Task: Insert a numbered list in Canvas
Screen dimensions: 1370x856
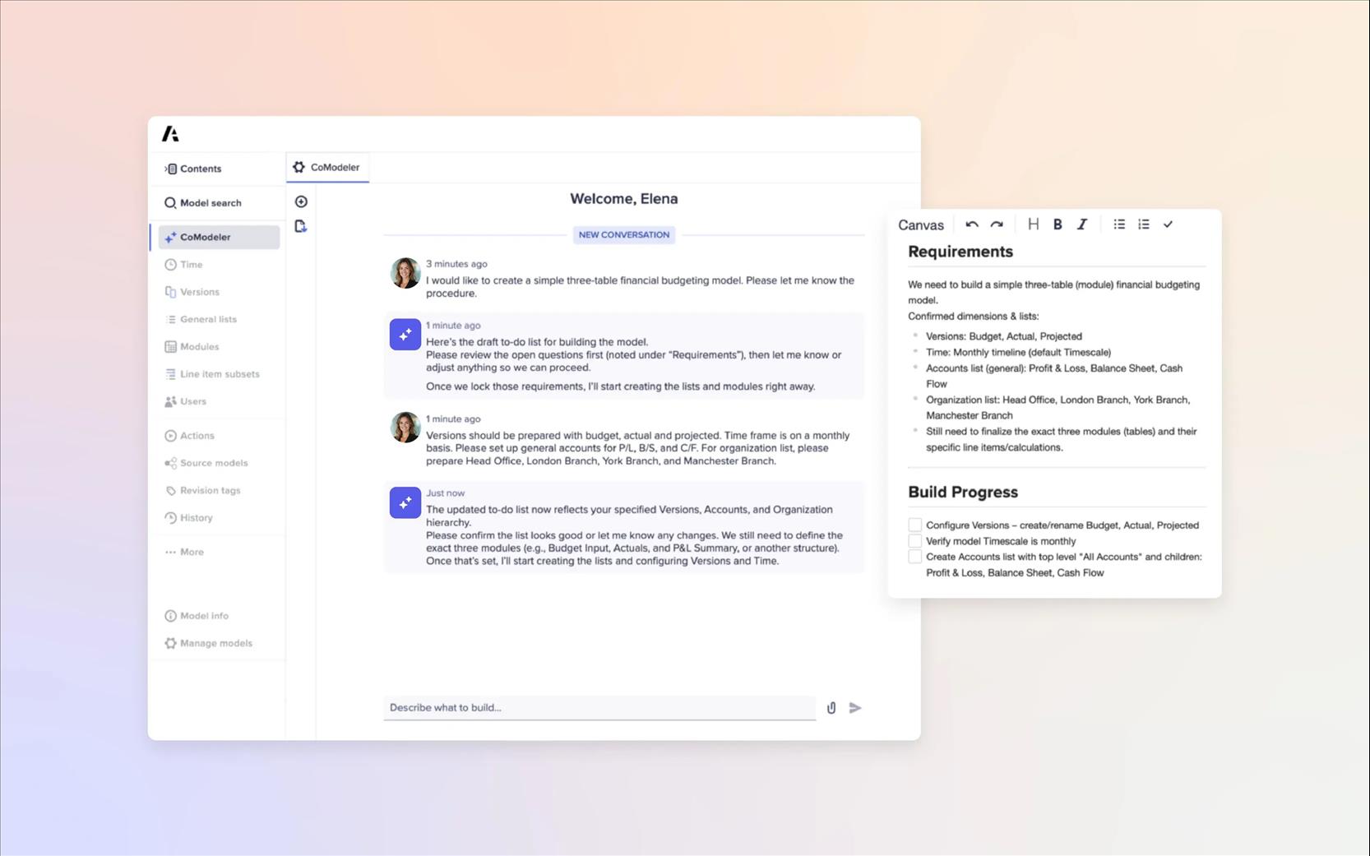Action: [x=1144, y=224]
